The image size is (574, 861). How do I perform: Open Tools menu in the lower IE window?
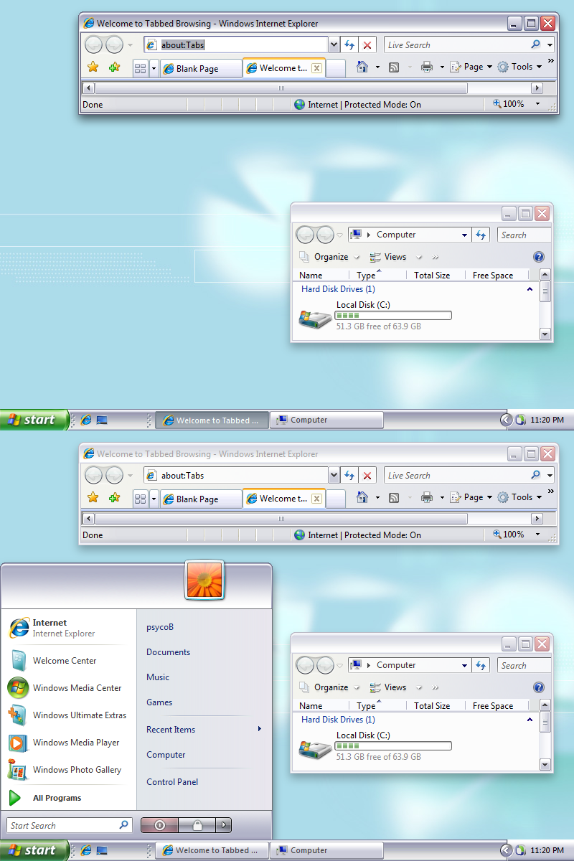click(520, 497)
